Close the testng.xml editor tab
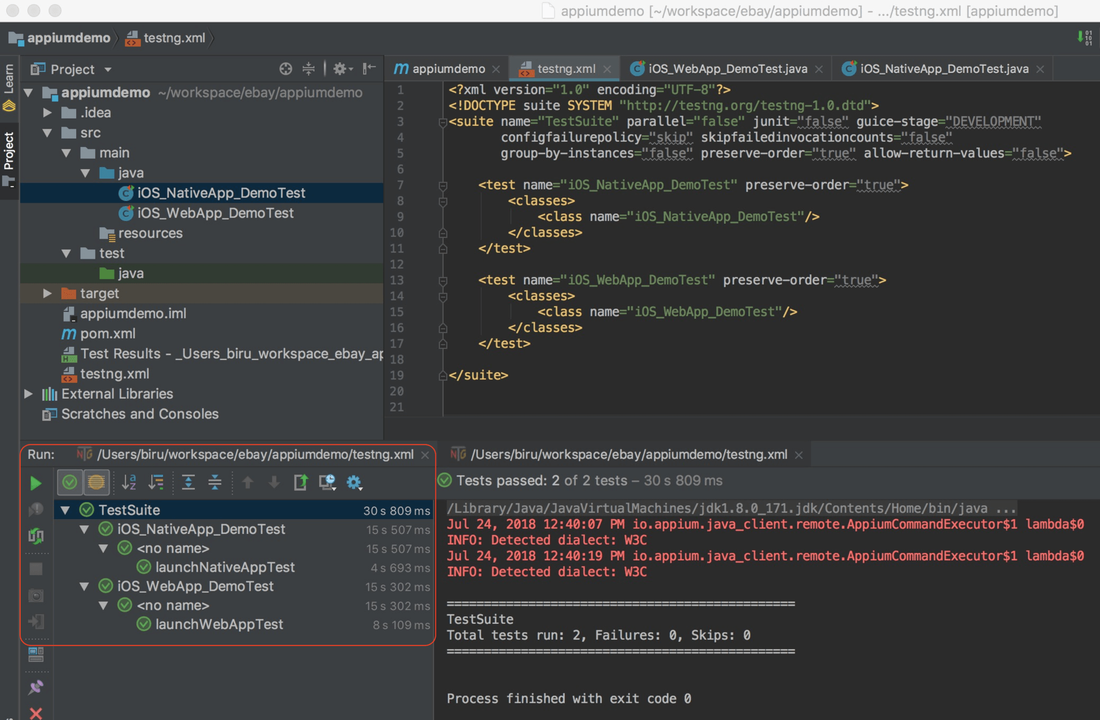The image size is (1100, 720). (607, 69)
